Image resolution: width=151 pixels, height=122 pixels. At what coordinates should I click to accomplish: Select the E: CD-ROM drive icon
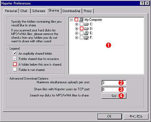tap(86, 33)
